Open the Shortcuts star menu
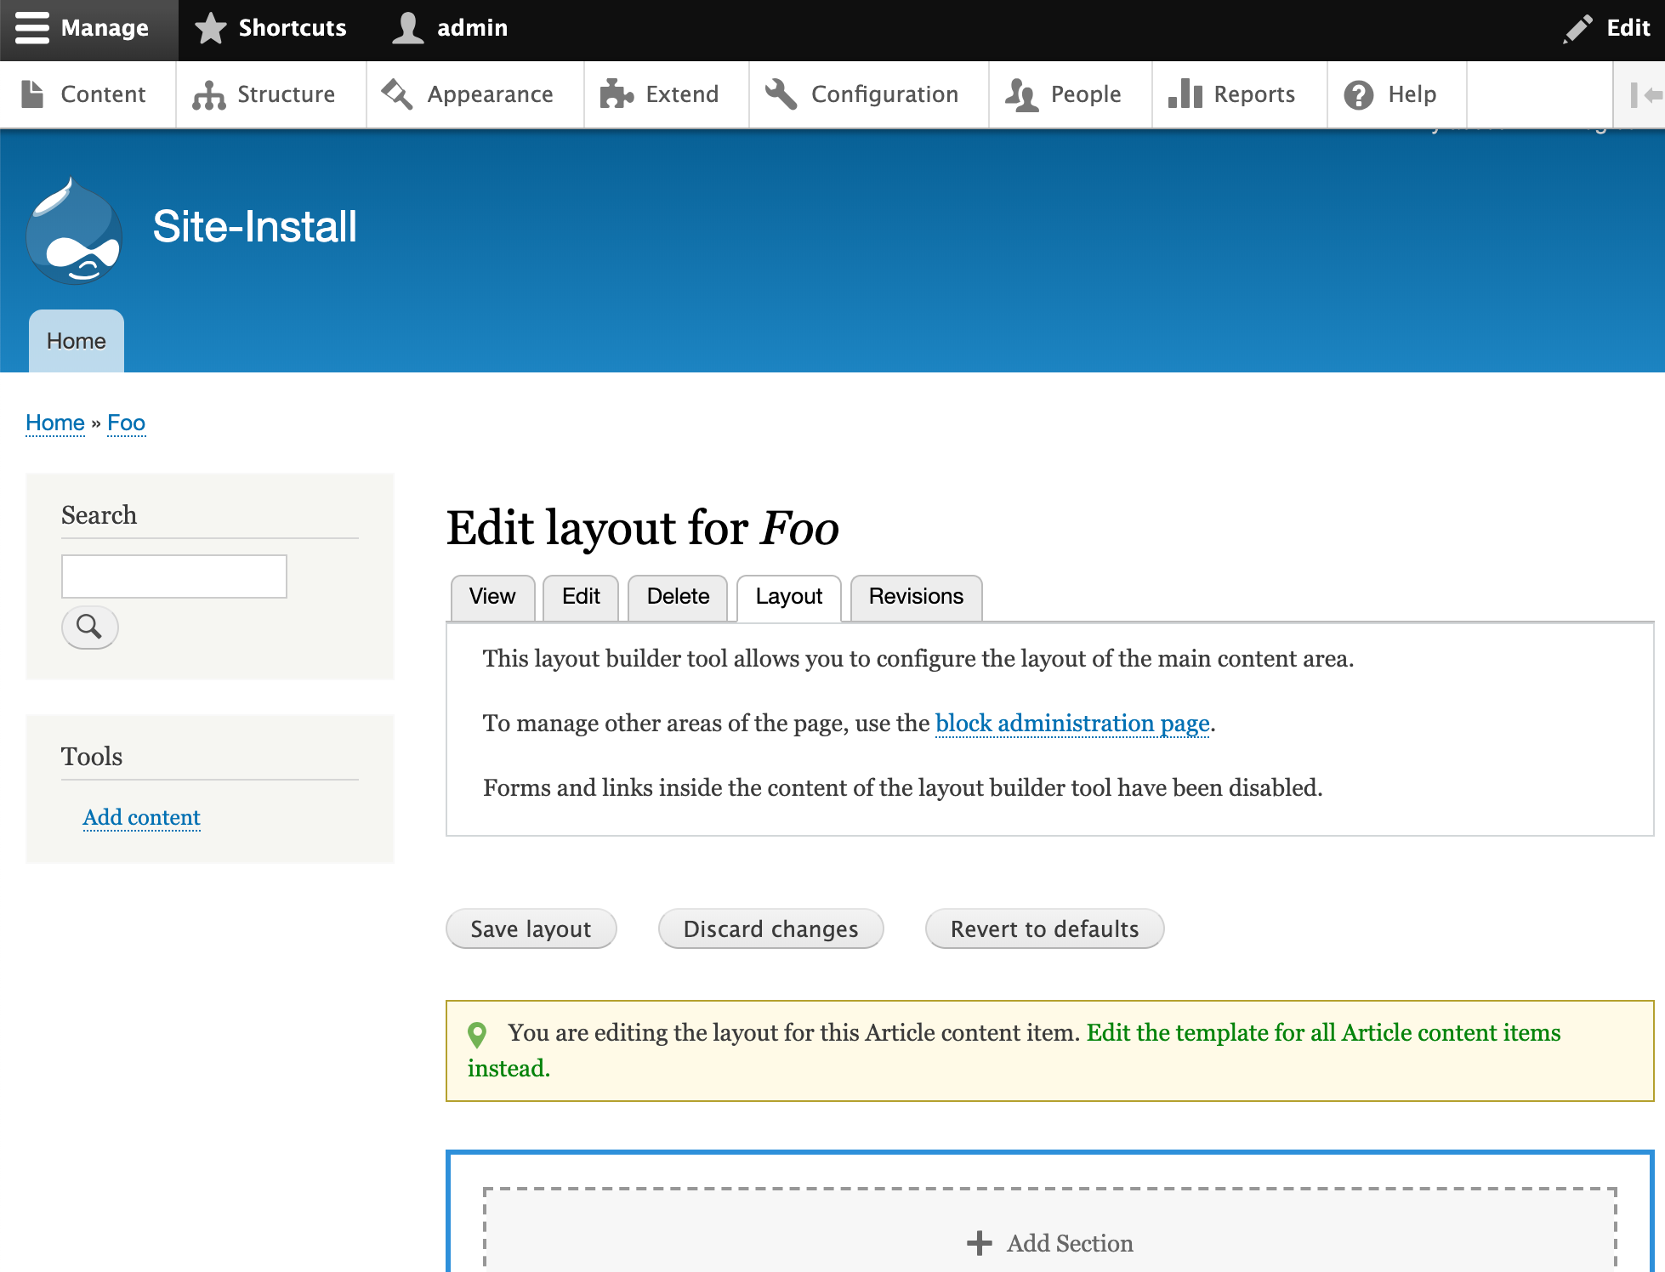1665x1272 pixels. pyautogui.click(x=270, y=28)
